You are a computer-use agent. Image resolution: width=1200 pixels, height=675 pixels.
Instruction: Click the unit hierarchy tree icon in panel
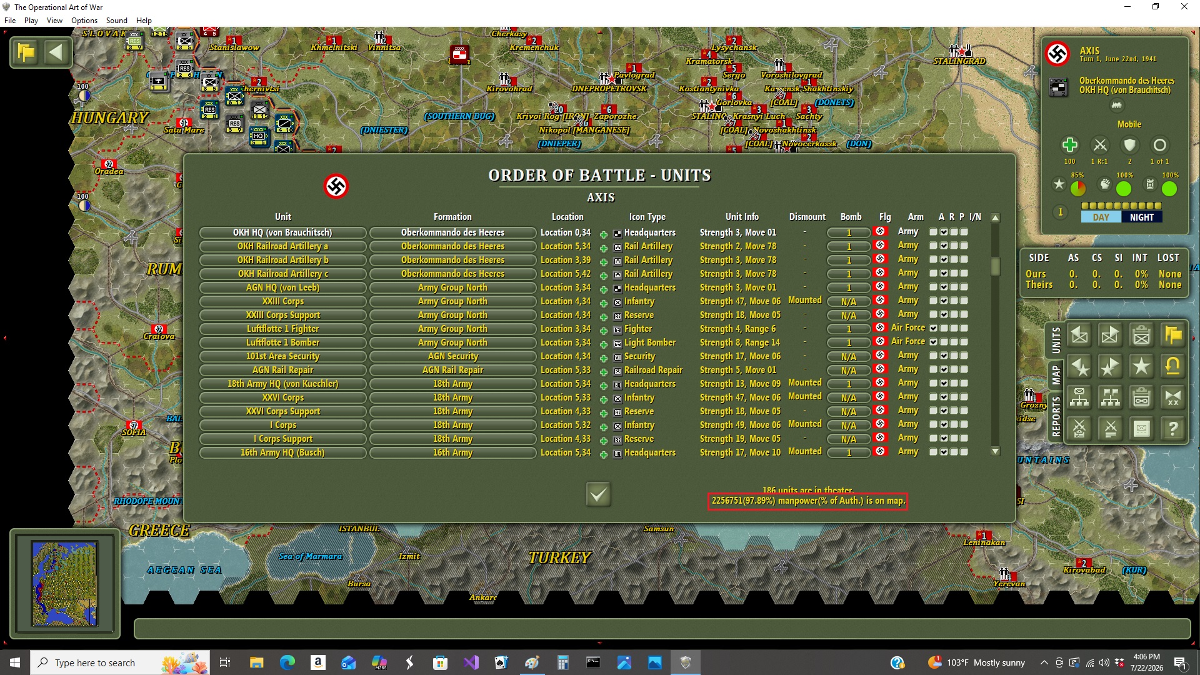(1079, 397)
